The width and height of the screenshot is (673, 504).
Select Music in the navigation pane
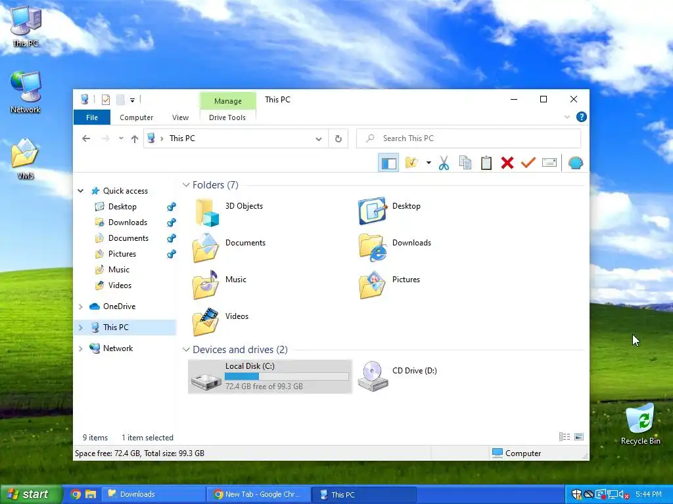click(119, 270)
